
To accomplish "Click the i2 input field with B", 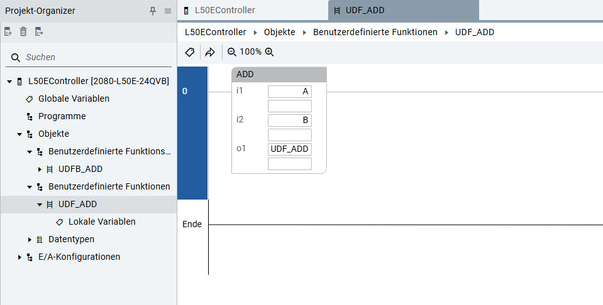I will coord(290,120).
